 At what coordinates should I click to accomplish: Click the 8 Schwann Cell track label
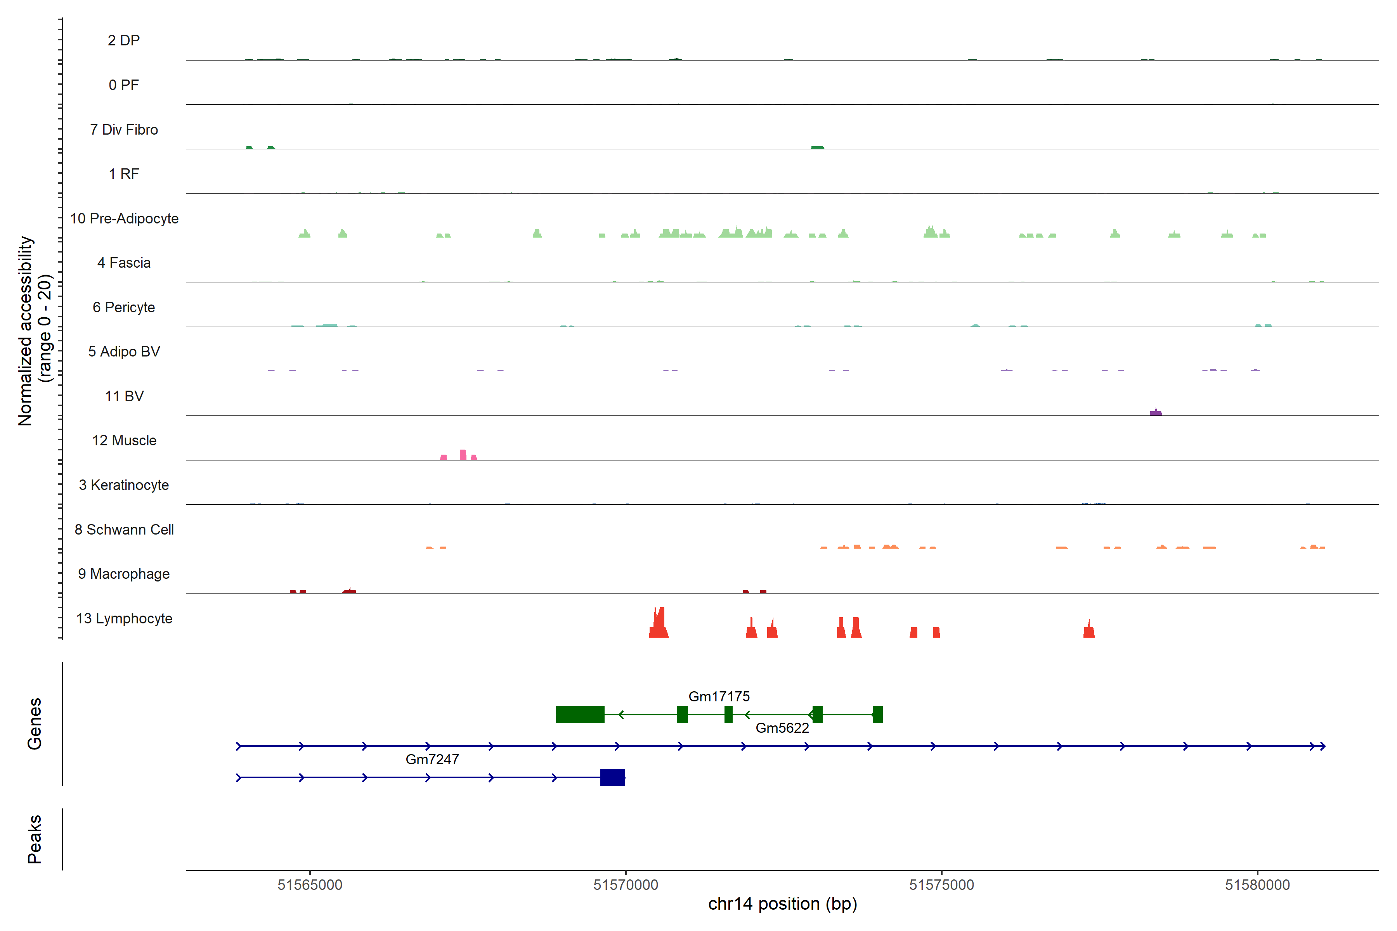pos(124,530)
